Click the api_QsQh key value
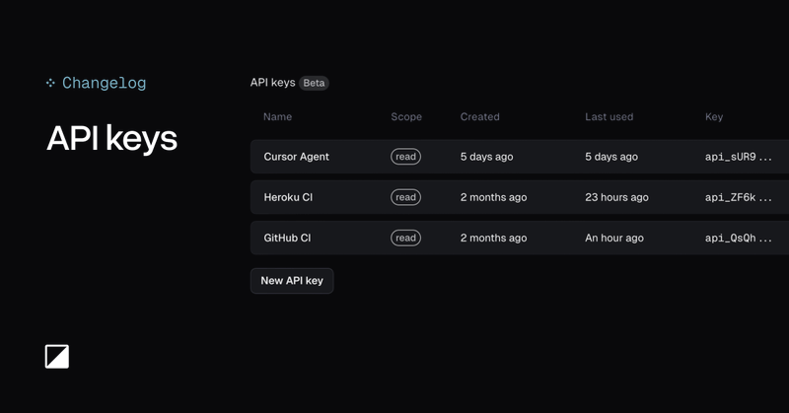The image size is (789, 413). (x=738, y=238)
